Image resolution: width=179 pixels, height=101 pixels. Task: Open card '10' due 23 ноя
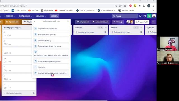pos(17,60)
